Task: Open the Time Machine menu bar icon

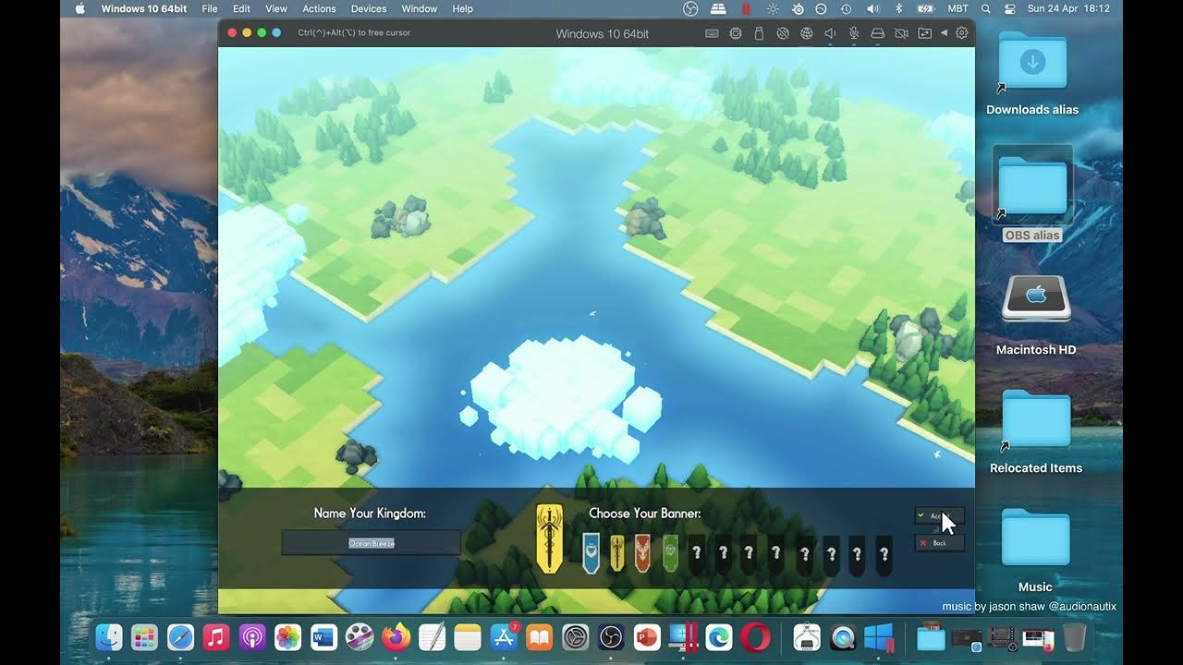Action: [846, 8]
